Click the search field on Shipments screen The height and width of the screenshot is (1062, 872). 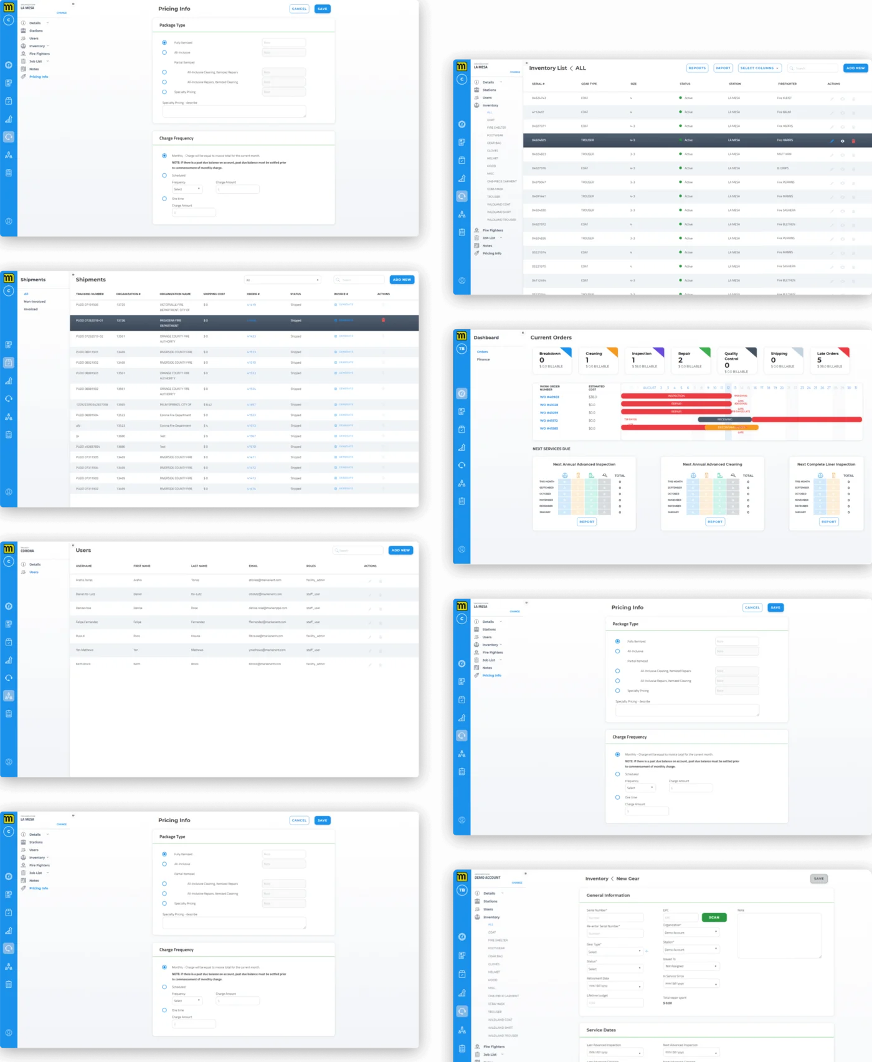click(359, 280)
